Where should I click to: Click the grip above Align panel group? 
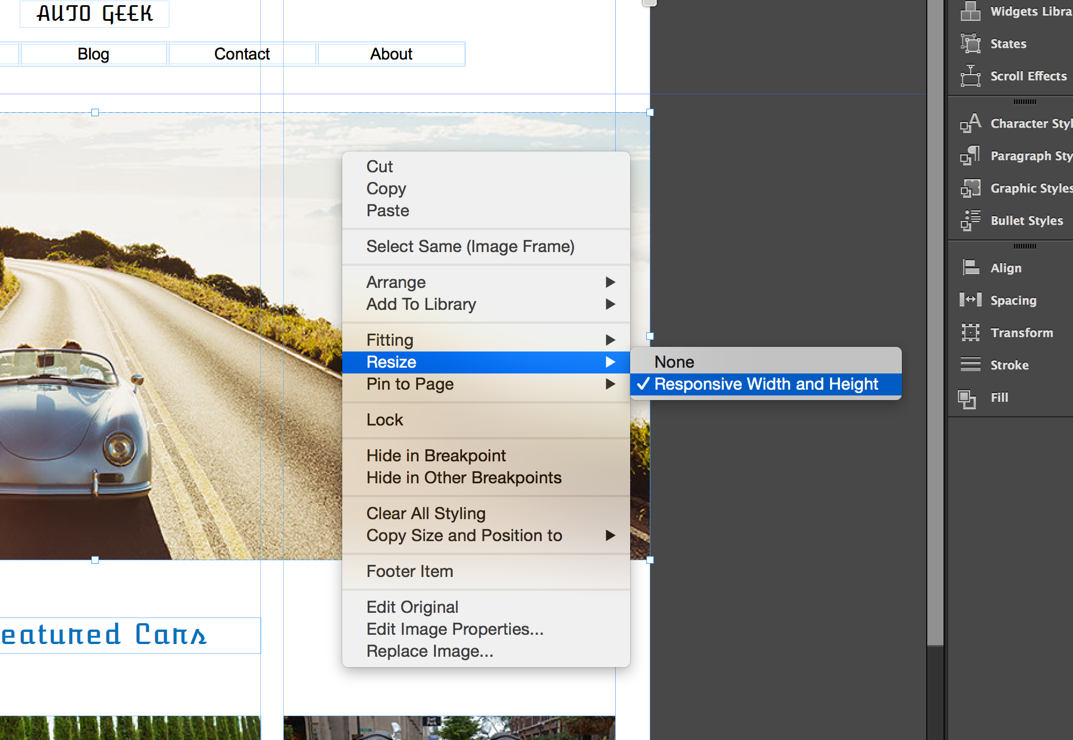(x=1024, y=246)
